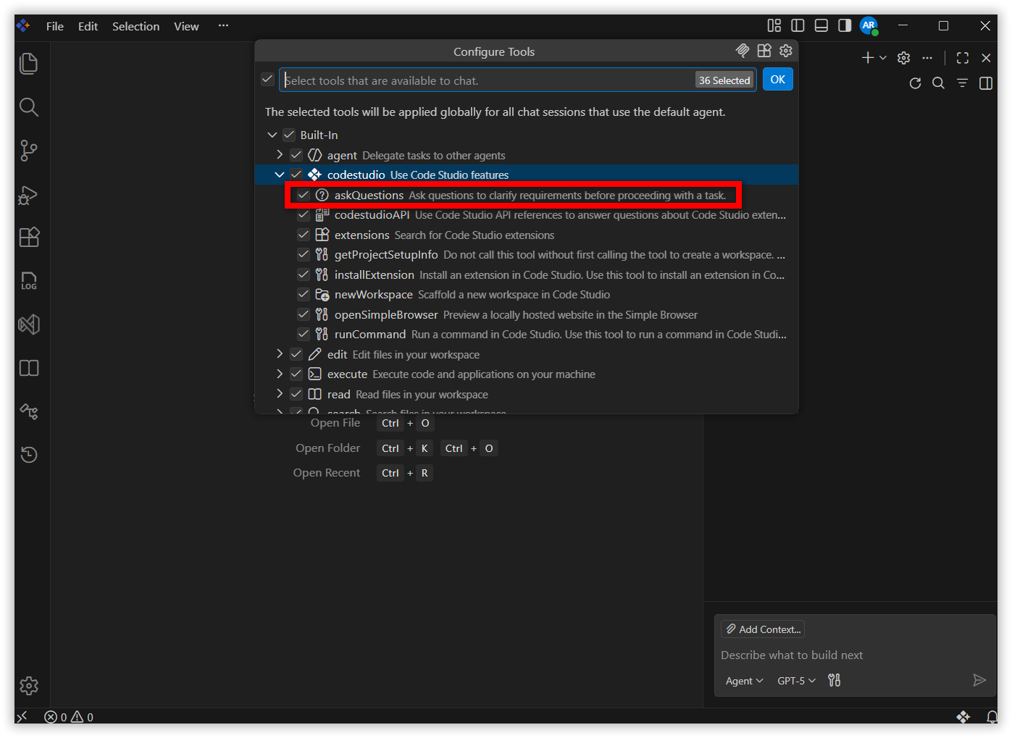Toggle the runCommand tool checkbox
Viewport: 1012px width, 738px height.
tap(304, 335)
